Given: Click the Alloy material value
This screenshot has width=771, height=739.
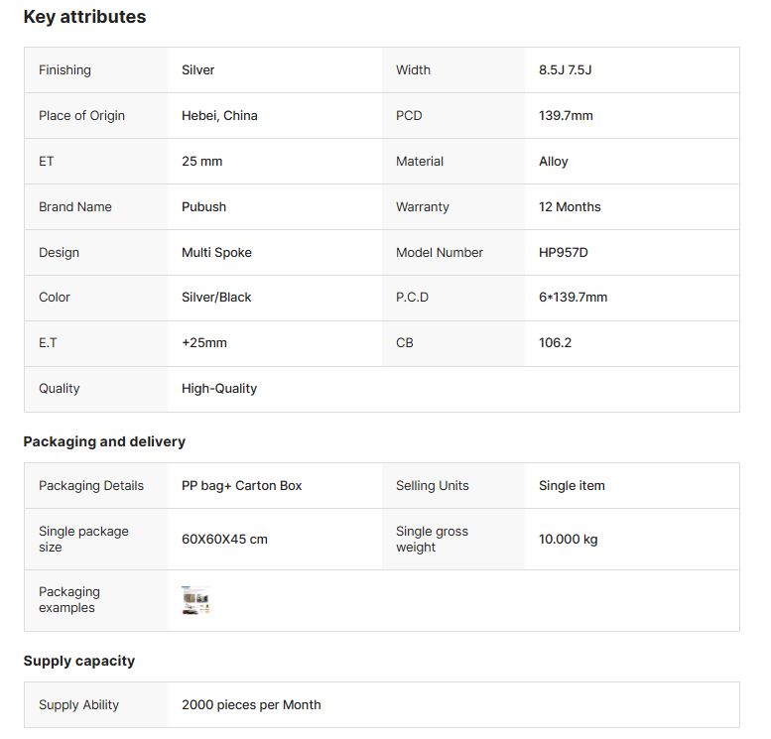Looking at the screenshot, I should pyautogui.click(x=553, y=162).
